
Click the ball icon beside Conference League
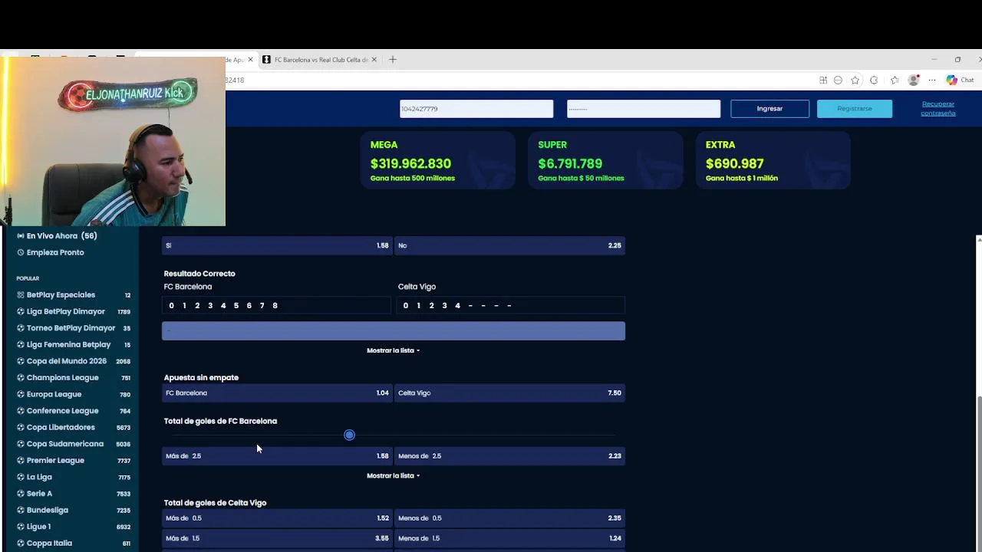[21, 411]
